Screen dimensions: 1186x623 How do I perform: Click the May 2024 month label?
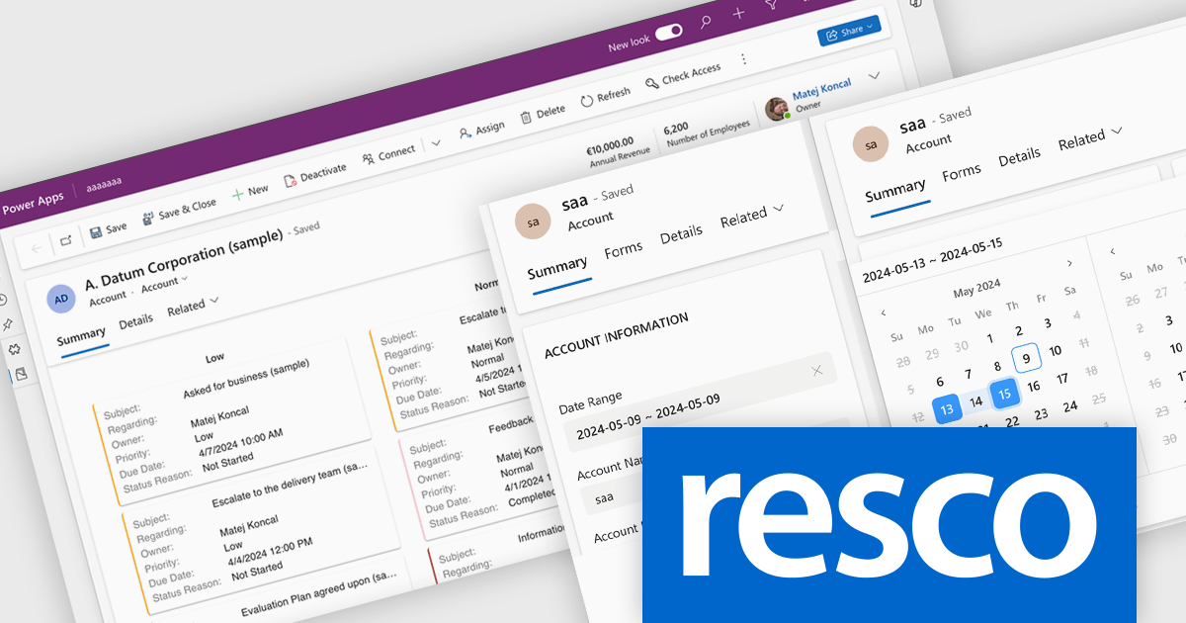click(x=976, y=290)
